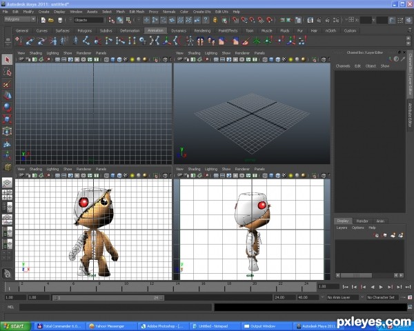The image size is (414, 331).
Task: Activate the Scale tool cube icon
Action: click(x=8, y=119)
